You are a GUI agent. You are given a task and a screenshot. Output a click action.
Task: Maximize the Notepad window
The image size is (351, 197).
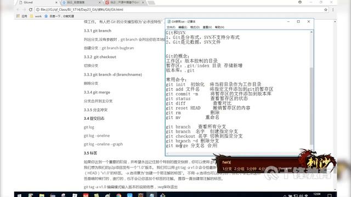(298, 21)
